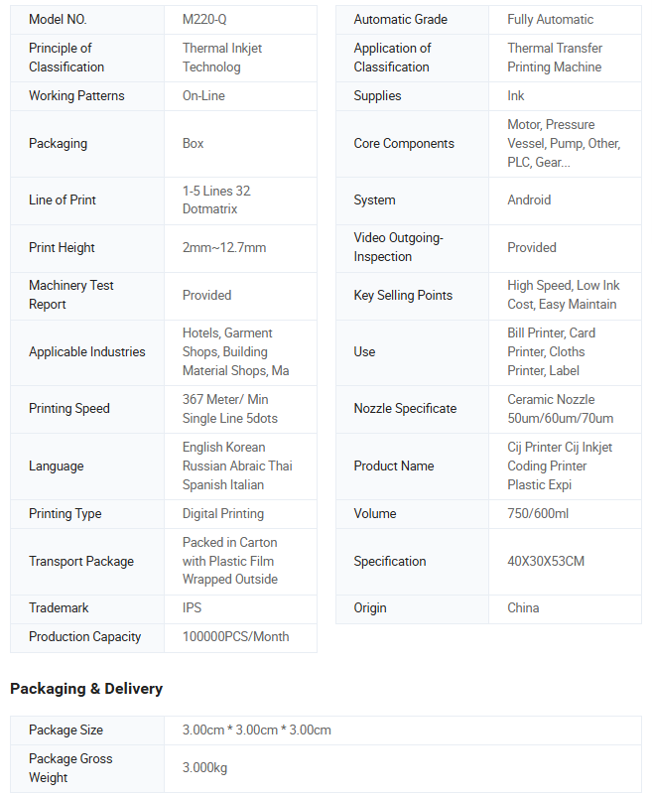Select the Android system value
The height and width of the screenshot is (797, 652).
[x=529, y=199]
